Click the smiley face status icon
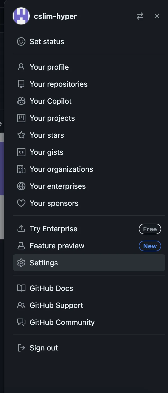The image size is (168, 393). (x=21, y=41)
